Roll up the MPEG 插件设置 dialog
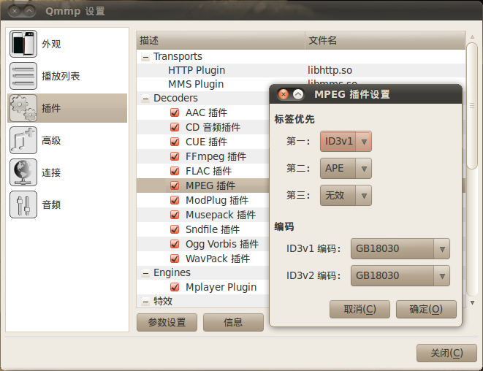The image size is (483, 371). click(x=298, y=94)
